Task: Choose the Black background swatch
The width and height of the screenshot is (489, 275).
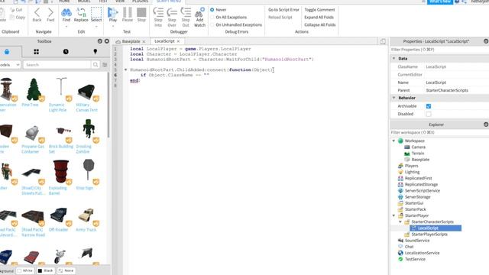Action: coord(46,270)
